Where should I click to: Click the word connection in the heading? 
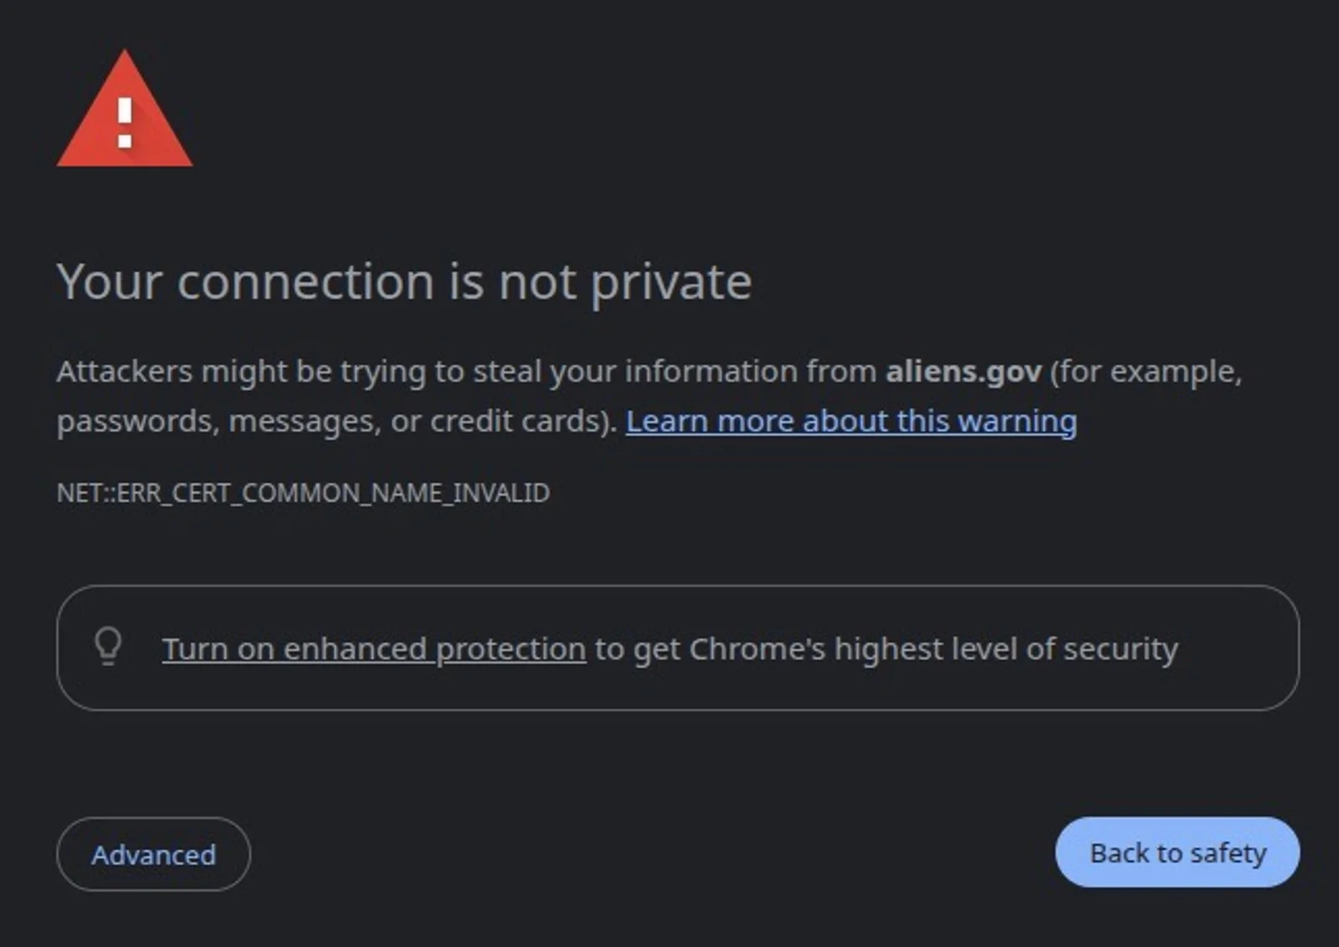pyautogui.click(x=305, y=281)
